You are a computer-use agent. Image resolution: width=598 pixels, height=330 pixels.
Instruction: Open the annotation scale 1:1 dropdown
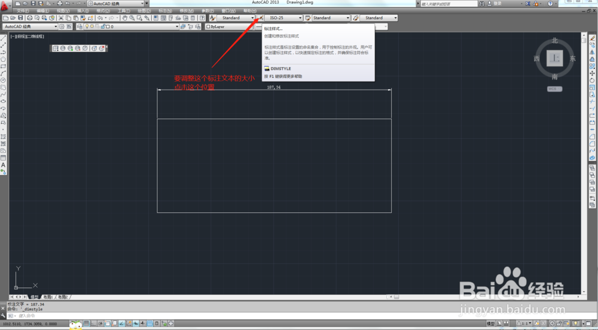pyautogui.click(x=525, y=323)
